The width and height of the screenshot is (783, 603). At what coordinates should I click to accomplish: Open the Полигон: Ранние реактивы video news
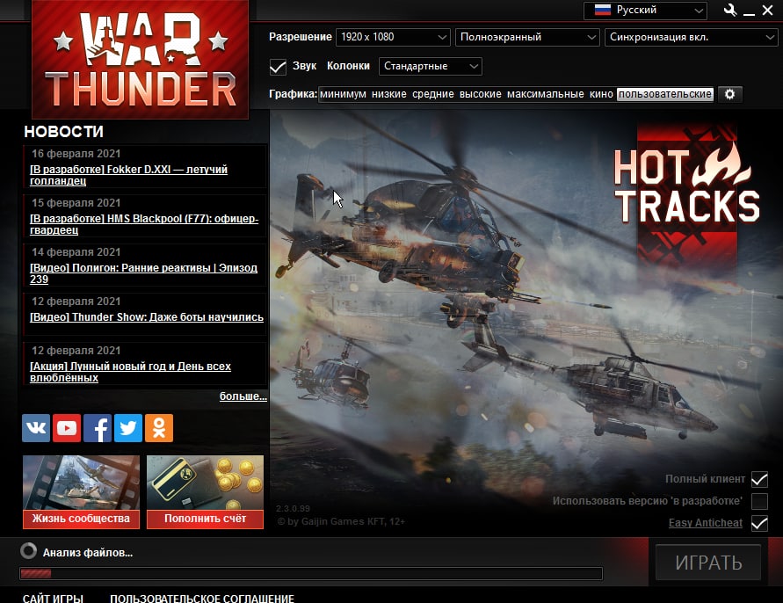pyautogui.click(x=144, y=273)
